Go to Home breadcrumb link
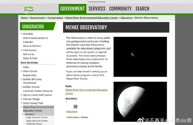Image resolution: width=193 pixels, height=125 pixels. pyautogui.click(x=24, y=18)
